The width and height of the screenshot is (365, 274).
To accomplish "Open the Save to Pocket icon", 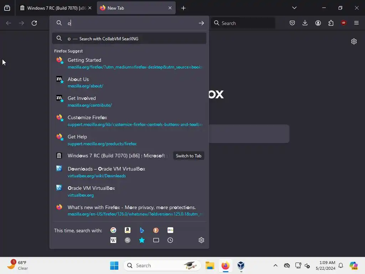I will point(292,23).
